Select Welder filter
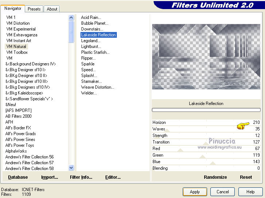265x198 pixels. tap(89, 93)
